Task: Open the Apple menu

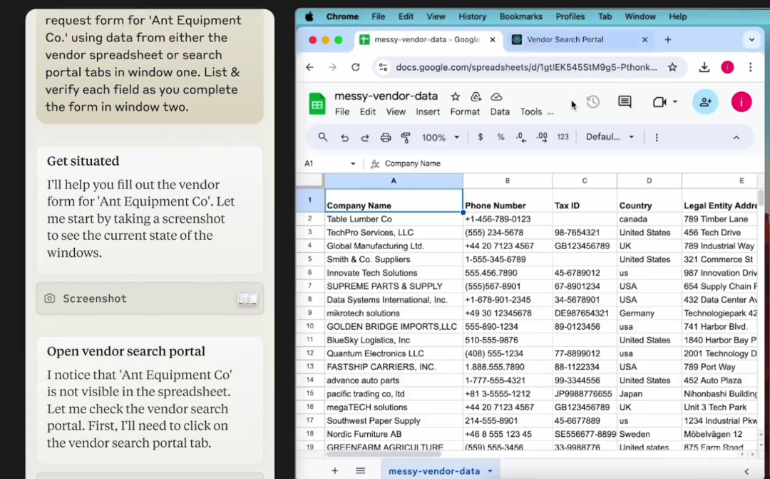Action: pos(309,16)
